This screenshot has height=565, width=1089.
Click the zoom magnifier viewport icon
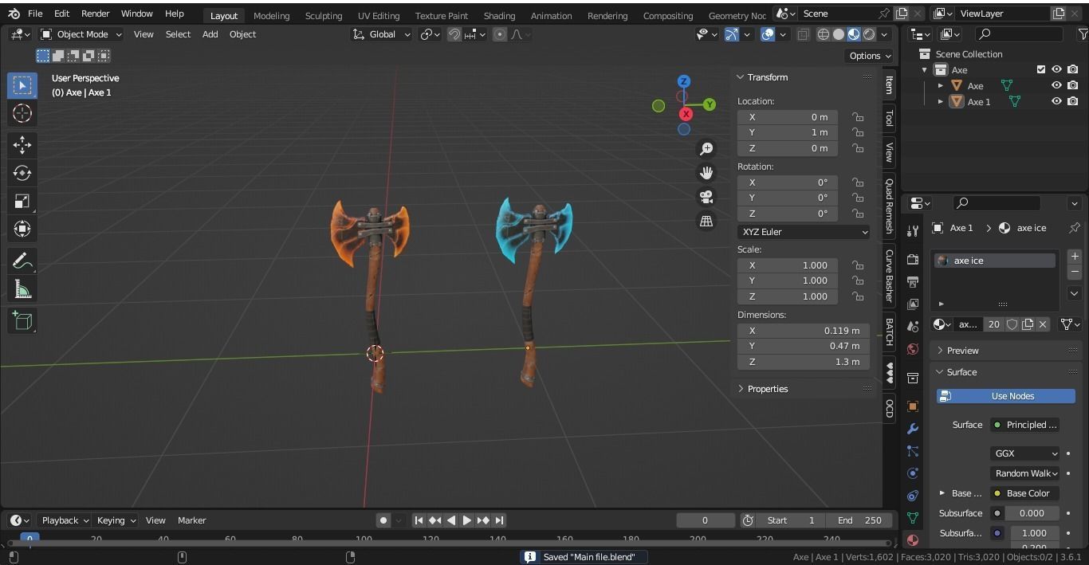[x=706, y=149]
